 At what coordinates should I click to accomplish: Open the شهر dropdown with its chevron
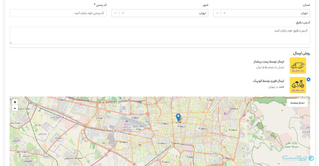(x=115, y=13)
